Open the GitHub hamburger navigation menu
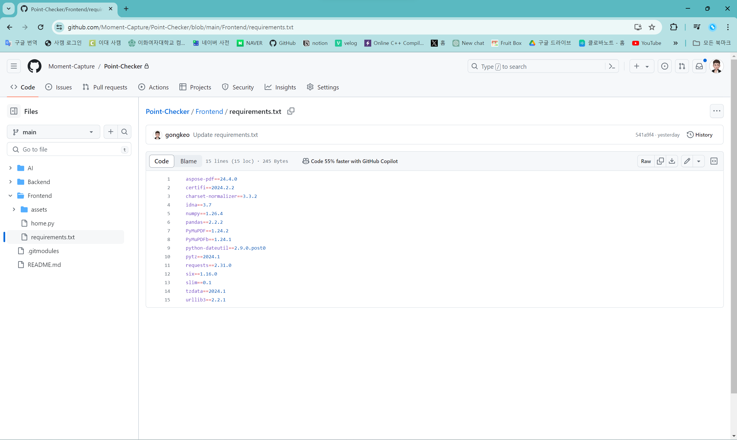737x440 pixels. tap(14, 66)
